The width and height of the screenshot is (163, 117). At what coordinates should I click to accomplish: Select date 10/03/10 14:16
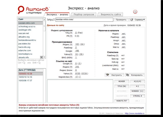click(31, 77)
